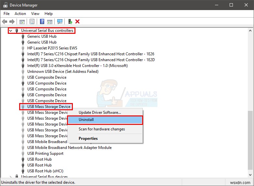Select the fully visible USB Mobile Broadband Network Adapter Module

click(70, 148)
